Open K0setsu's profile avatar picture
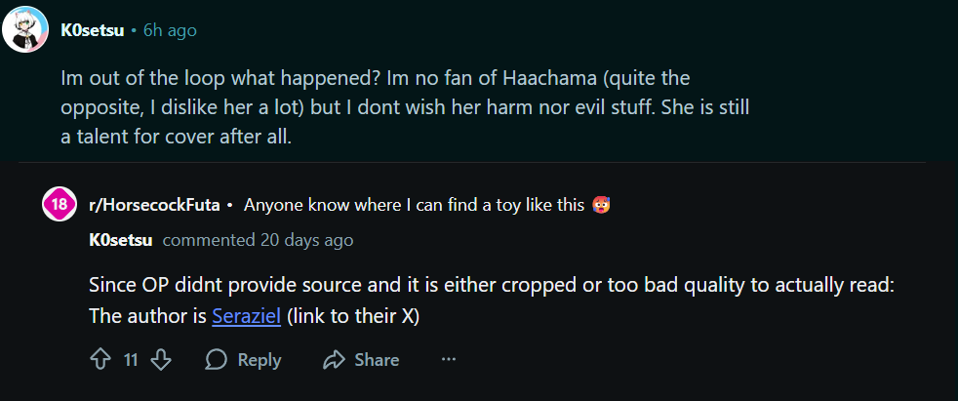 [26, 30]
